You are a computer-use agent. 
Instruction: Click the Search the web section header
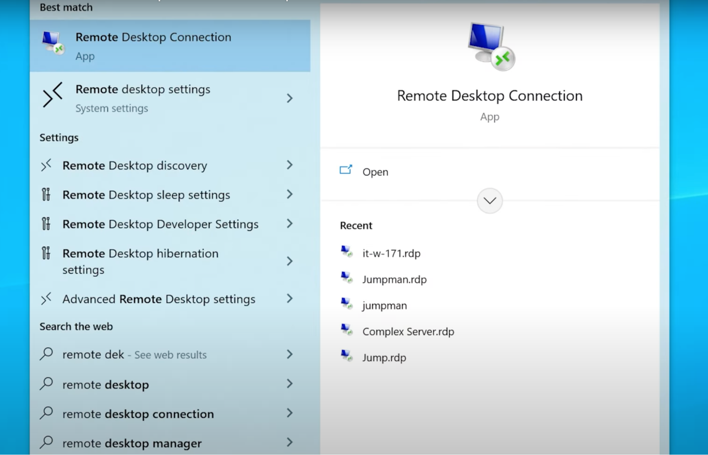tap(76, 326)
